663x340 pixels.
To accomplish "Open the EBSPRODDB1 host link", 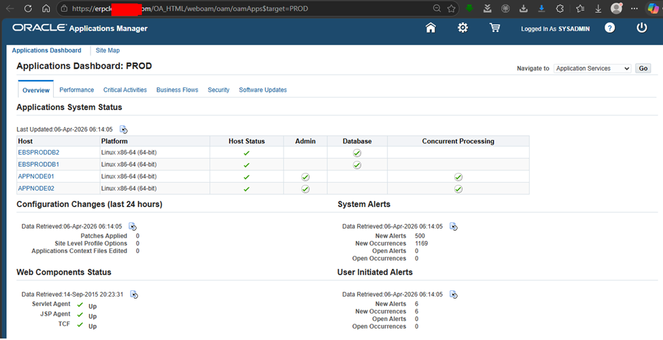I will 38,164.
